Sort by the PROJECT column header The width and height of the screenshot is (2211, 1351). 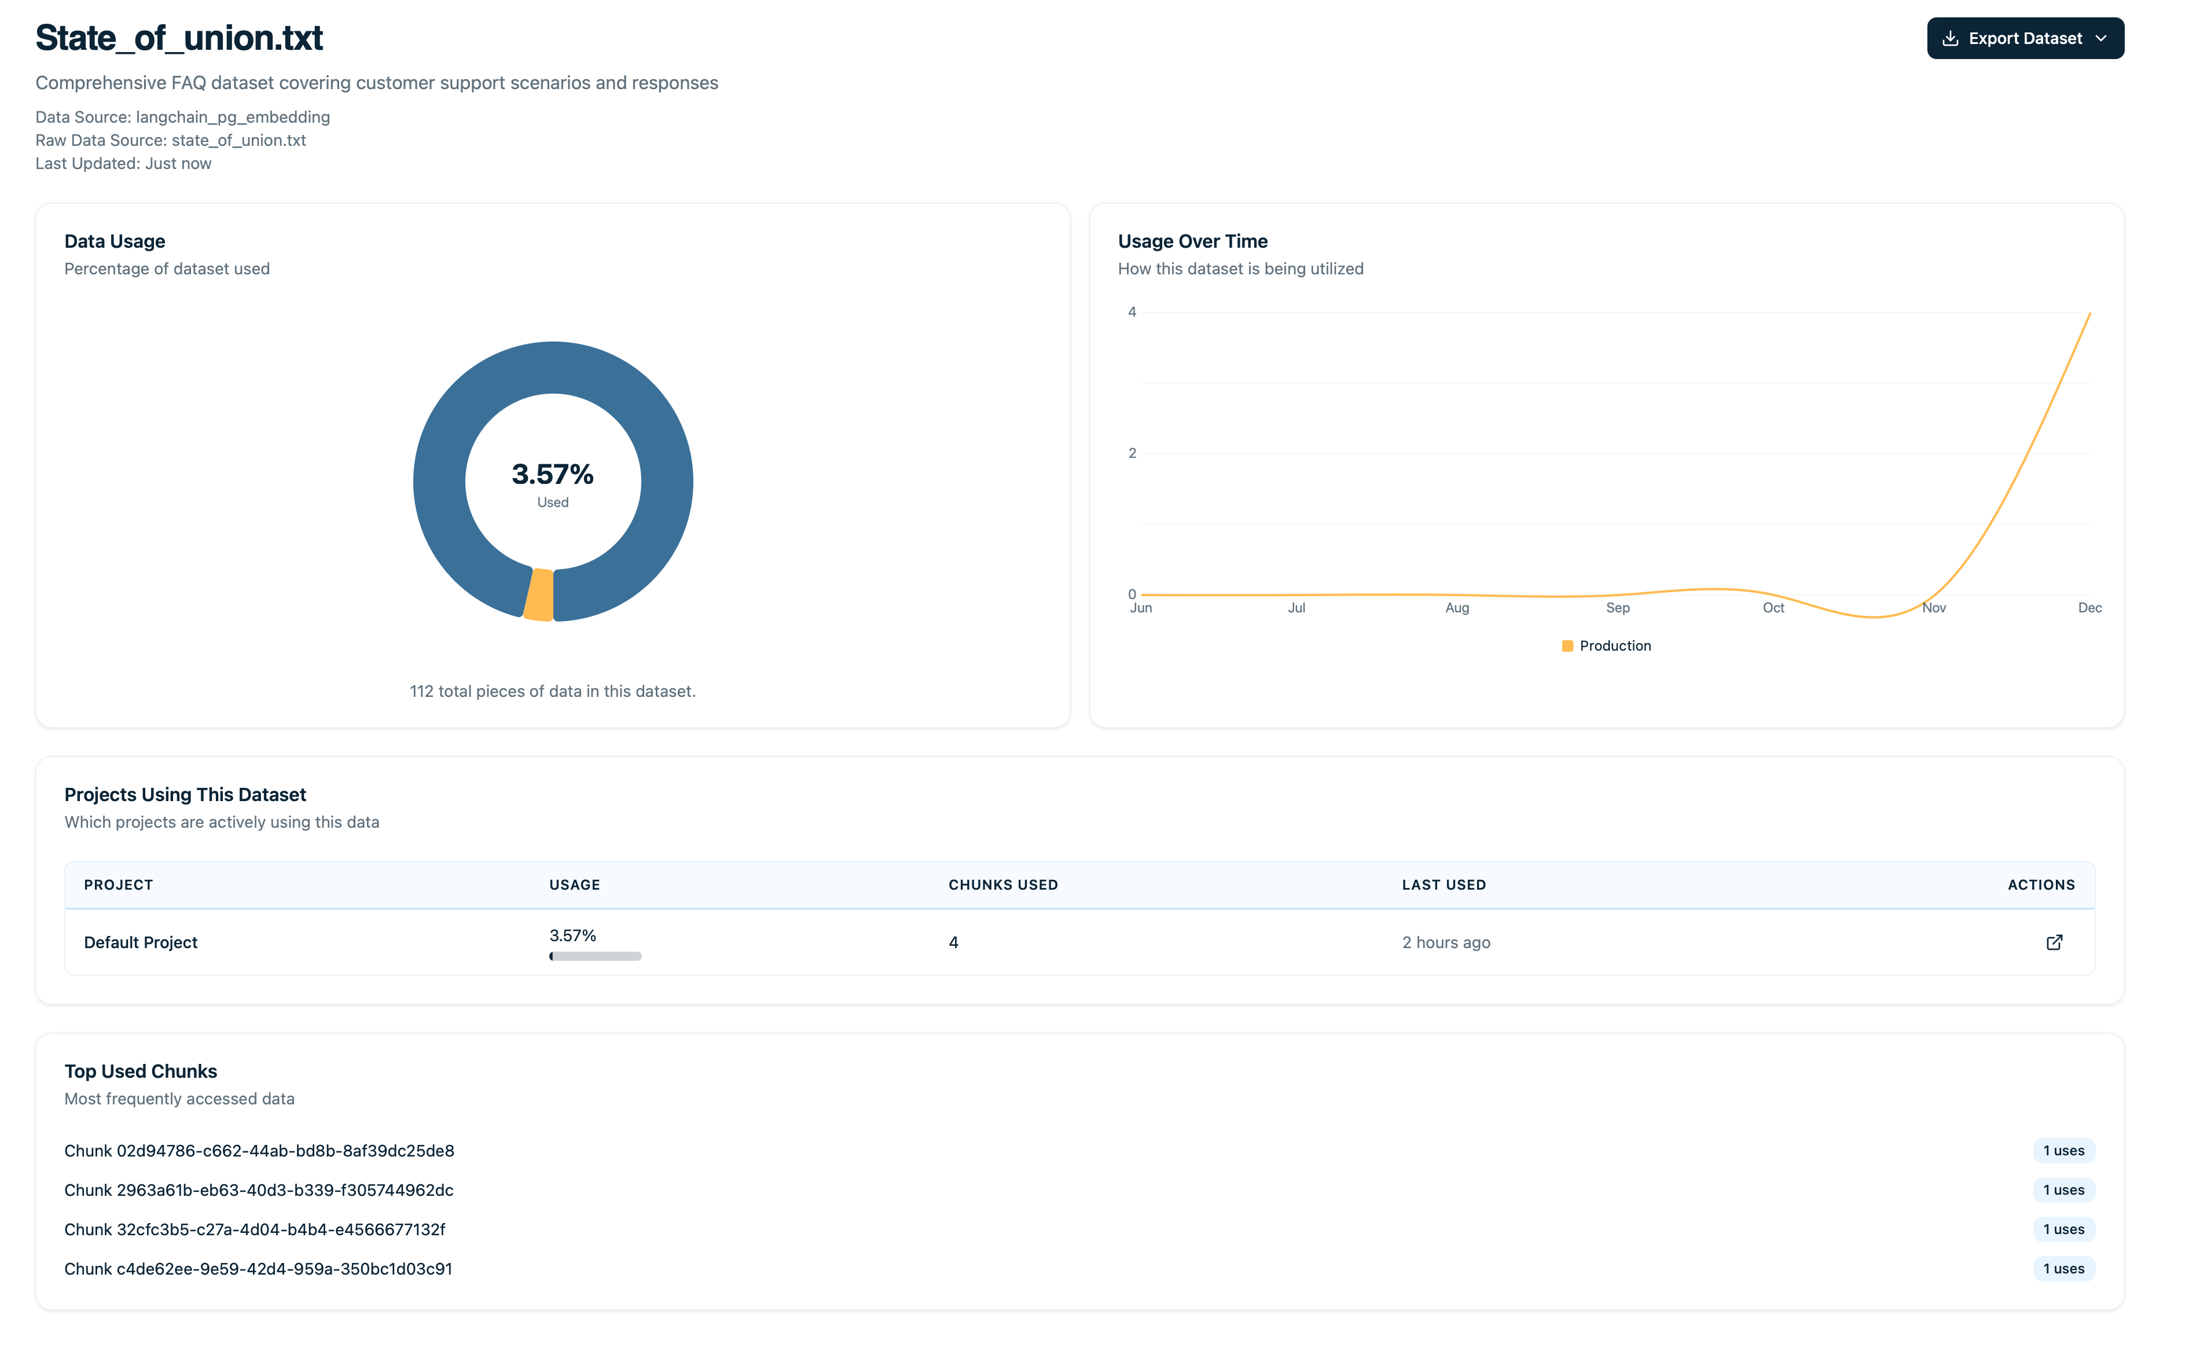(119, 884)
